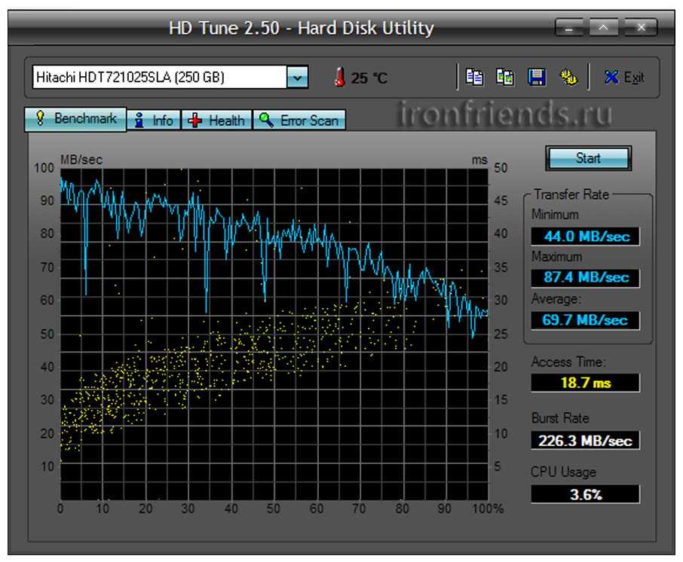Click the Access Time 18.7 ms readout
The width and height of the screenshot is (683, 562).
pos(585,383)
